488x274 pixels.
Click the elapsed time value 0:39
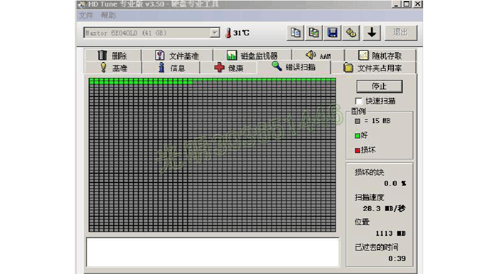point(397,259)
